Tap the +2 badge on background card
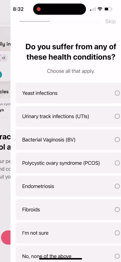Screen dimensions: 121x262 [x=3, y=58]
